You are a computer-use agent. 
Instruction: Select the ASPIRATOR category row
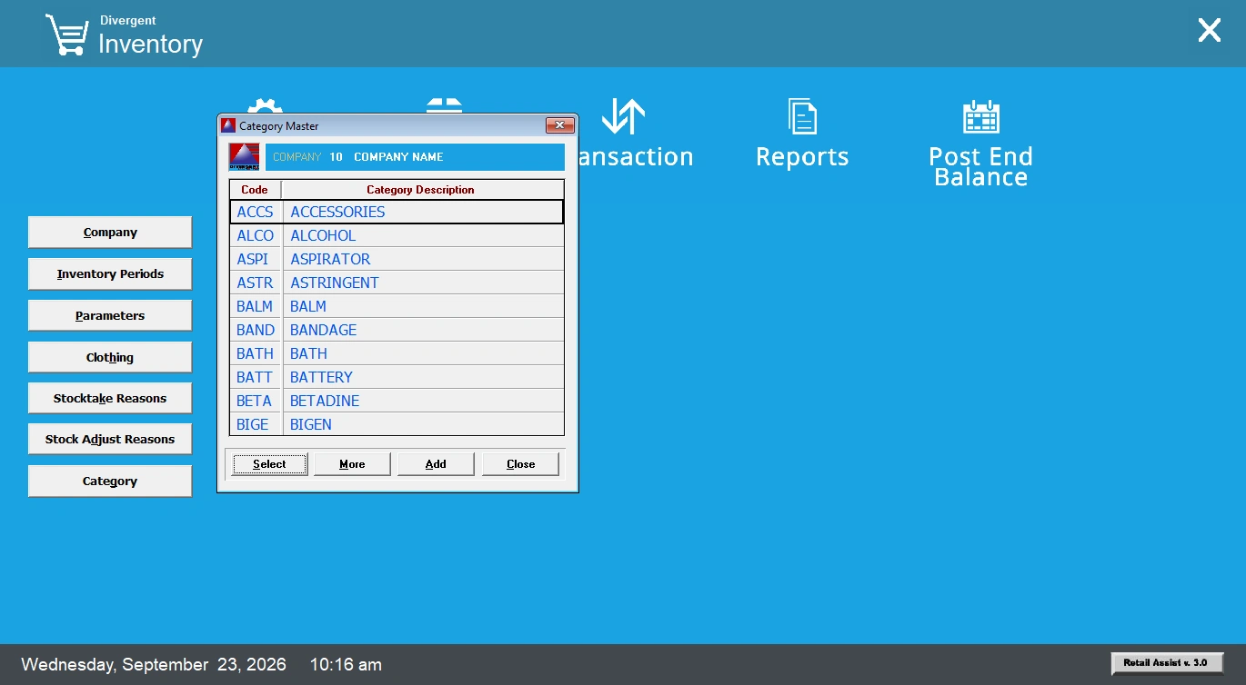pos(397,259)
